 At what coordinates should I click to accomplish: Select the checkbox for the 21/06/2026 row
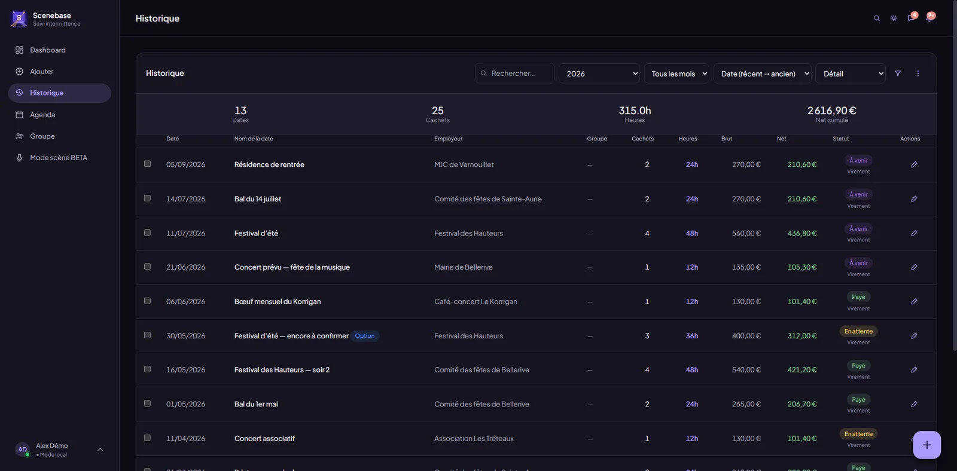click(147, 267)
